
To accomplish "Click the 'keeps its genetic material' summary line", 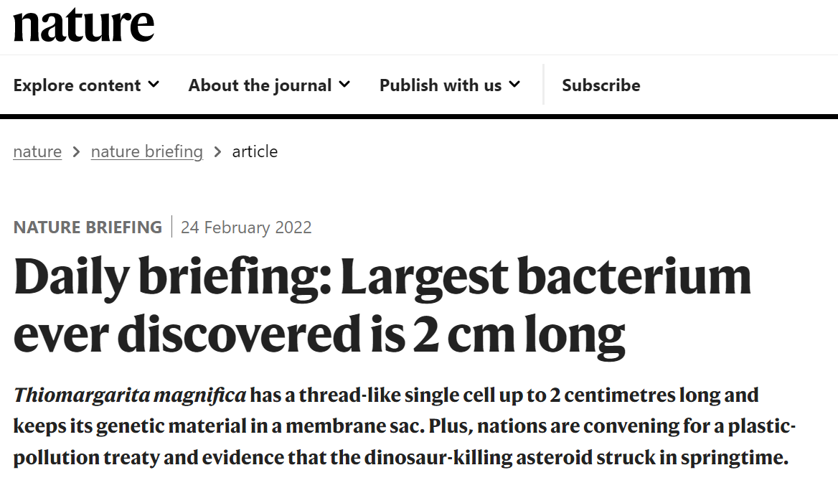I will (405, 426).
